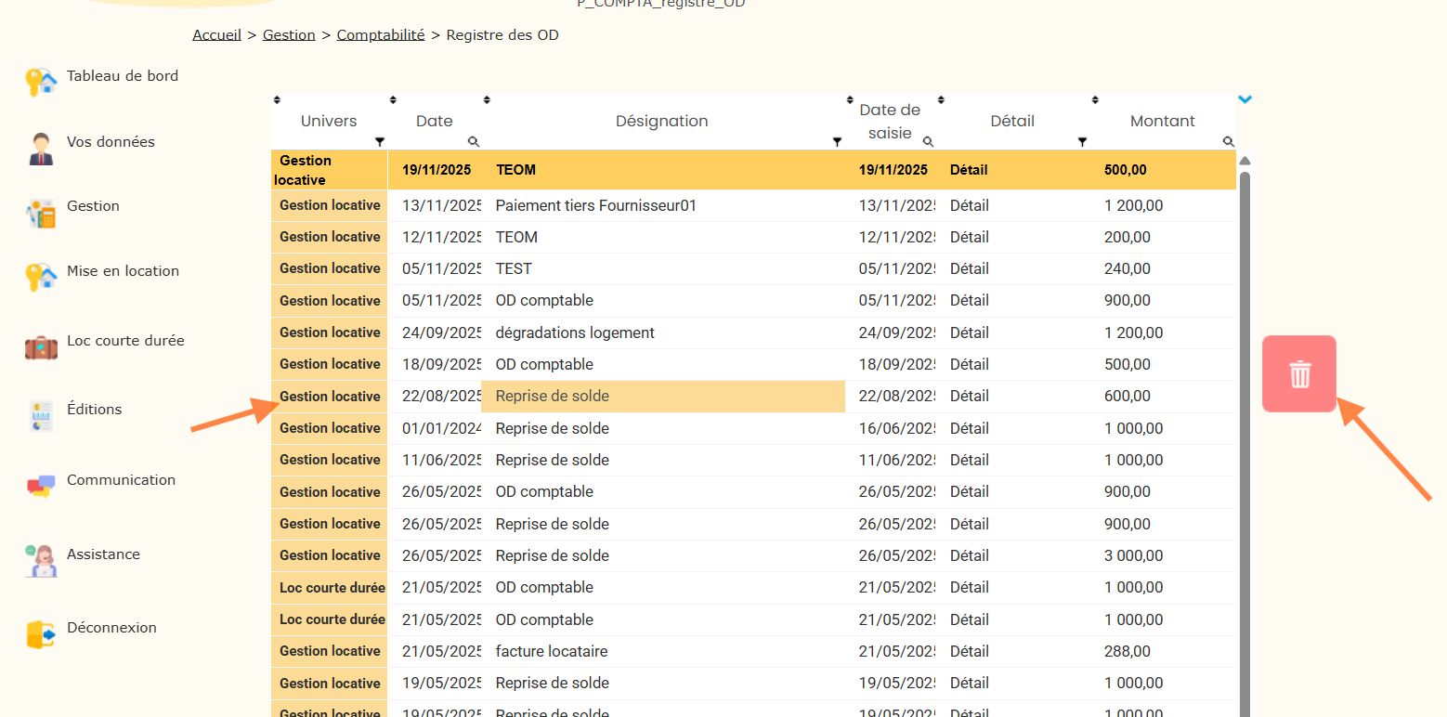Search the Date column with magnifier

[x=474, y=141]
